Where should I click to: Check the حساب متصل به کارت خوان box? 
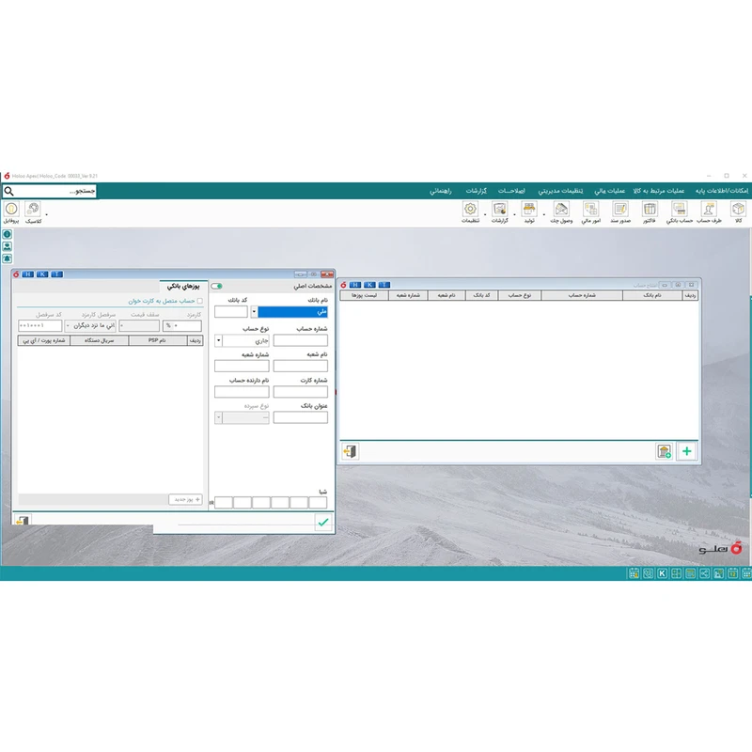click(198, 302)
